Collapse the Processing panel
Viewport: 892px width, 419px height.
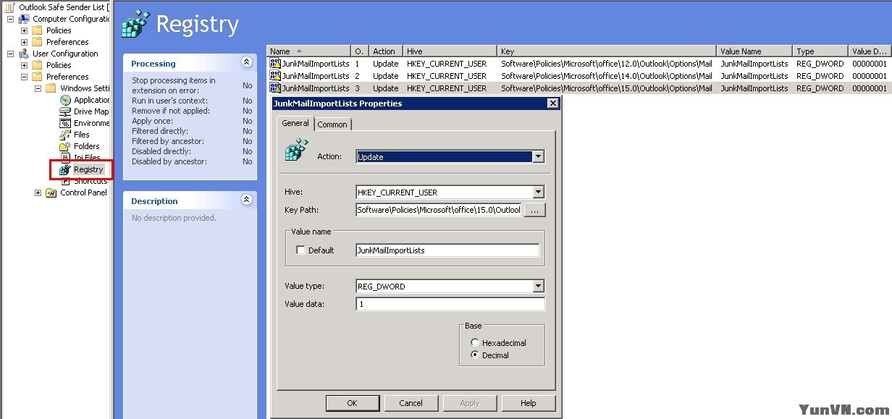(x=246, y=63)
